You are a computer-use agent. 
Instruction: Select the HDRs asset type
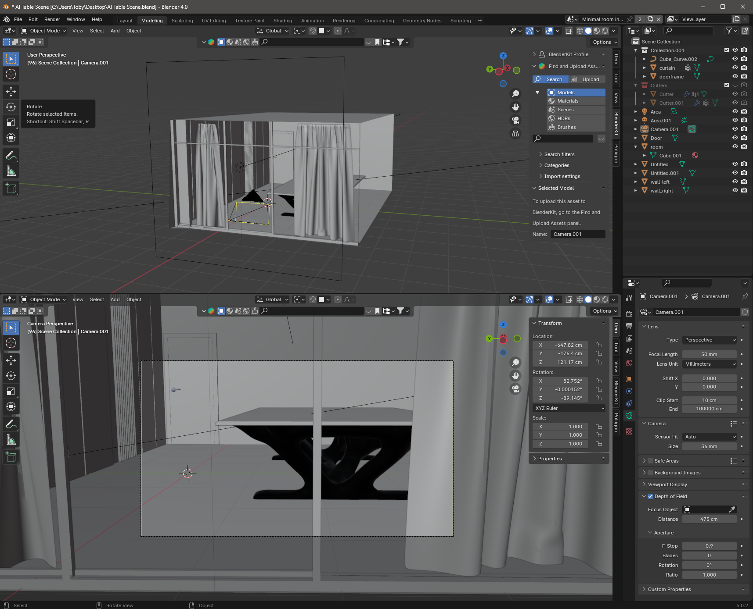pos(576,118)
